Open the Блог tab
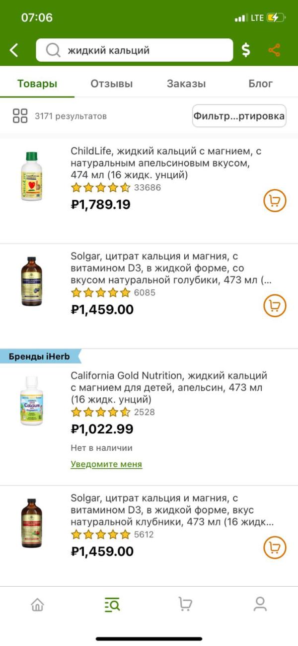Image resolution: width=298 pixels, height=646 pixels. [x=261, y=84]
